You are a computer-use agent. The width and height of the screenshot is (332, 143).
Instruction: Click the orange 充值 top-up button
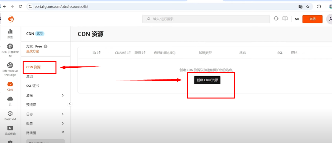click(x=313, y=19)
